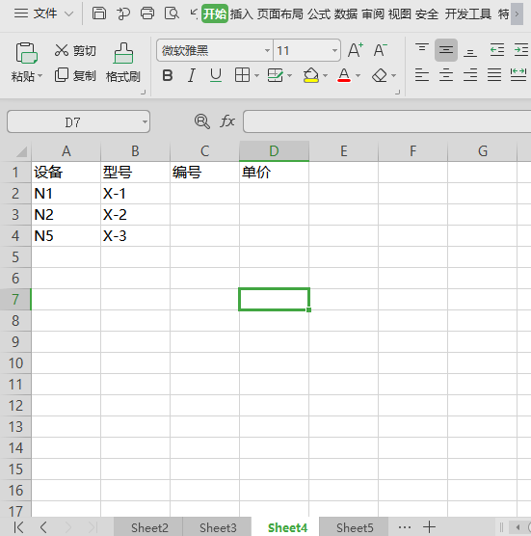
Task: Open Print Preview icon
Action: pyautogui.click(x=172, y=13)
